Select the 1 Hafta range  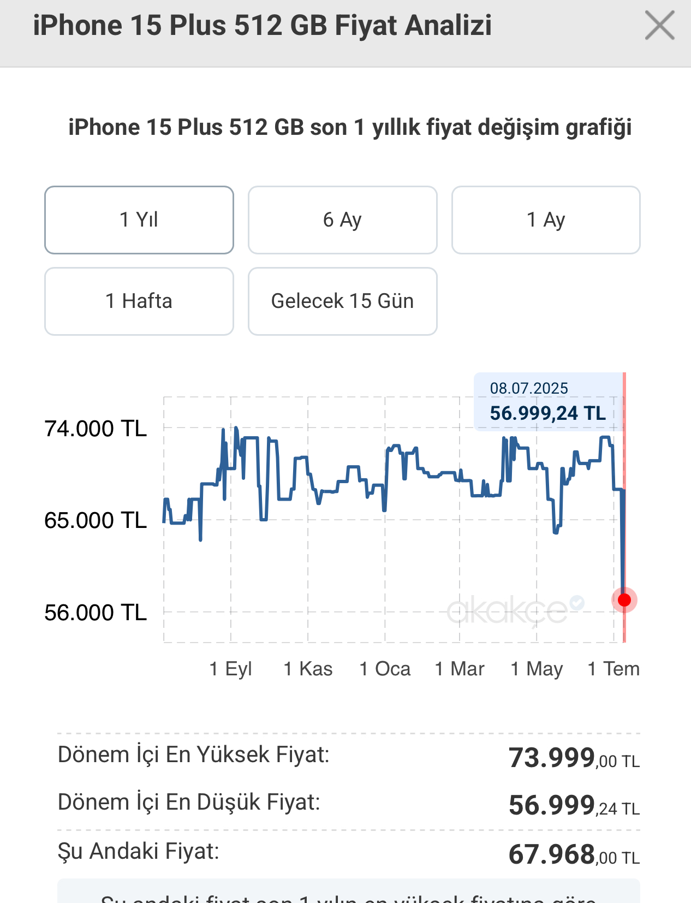click(x=139, y=301)
